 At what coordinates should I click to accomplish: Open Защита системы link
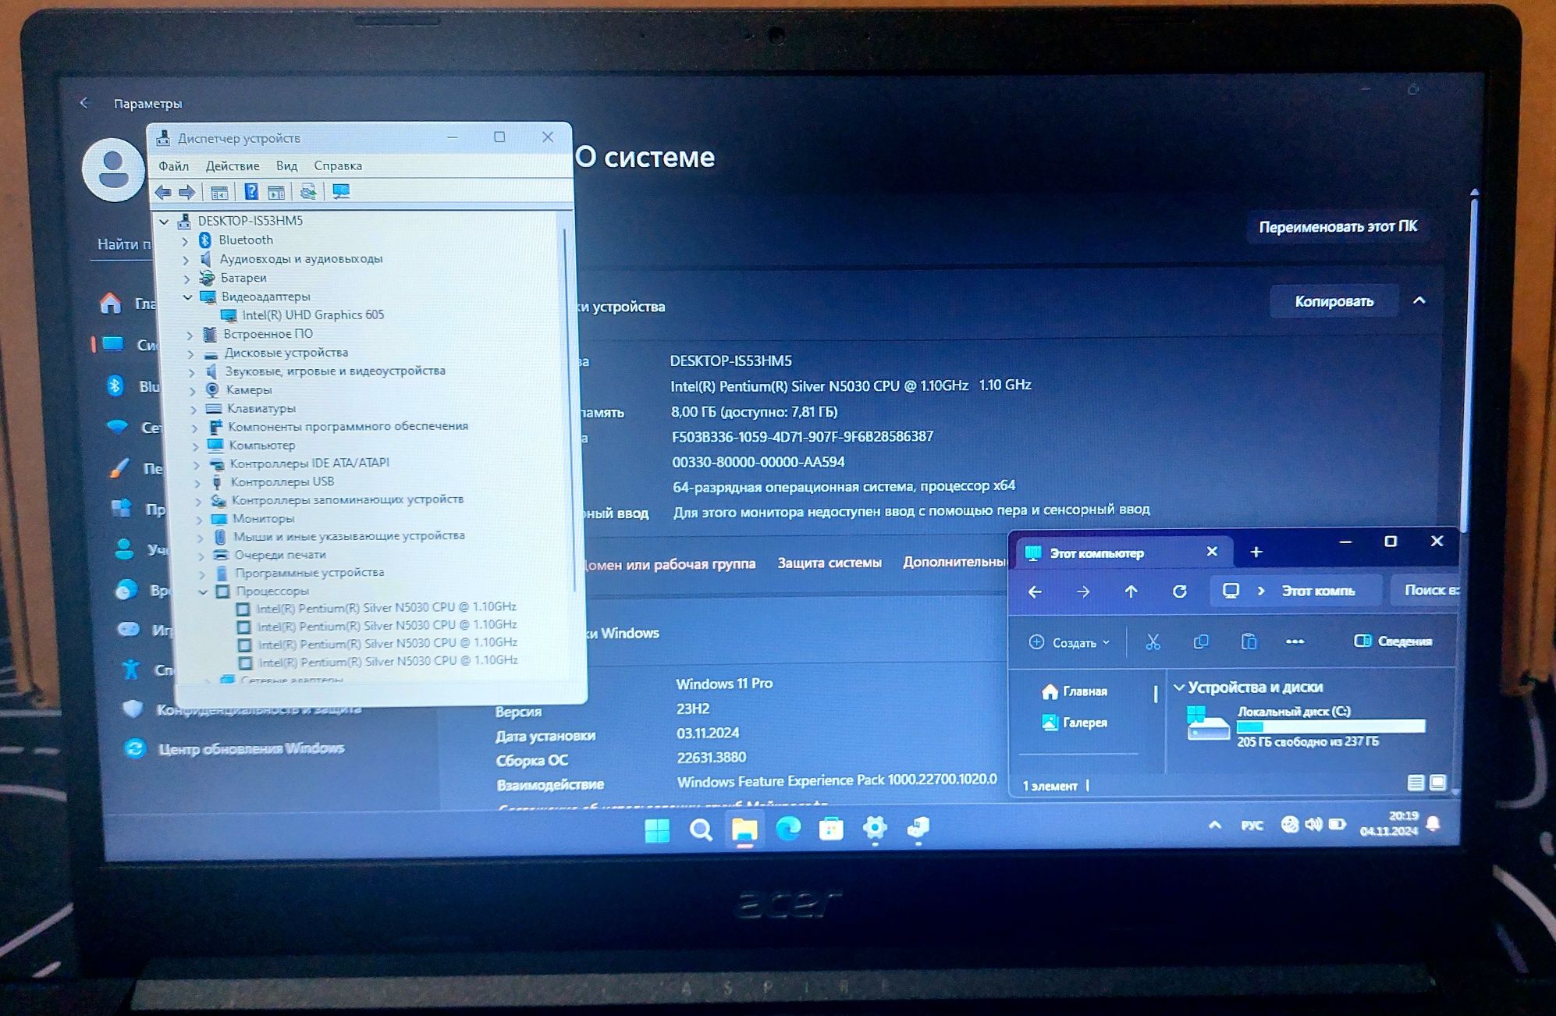830,563
